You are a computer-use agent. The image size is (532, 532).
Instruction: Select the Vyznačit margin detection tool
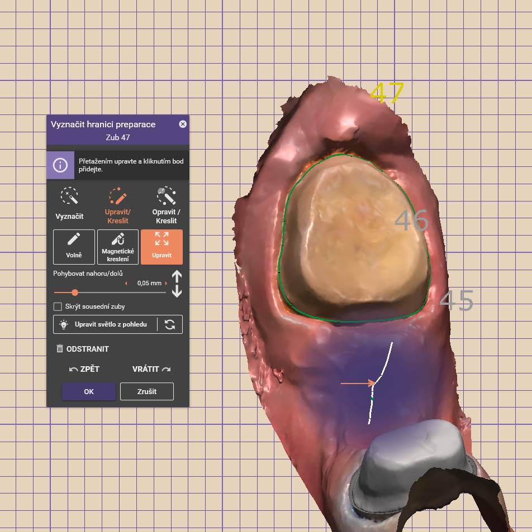coord(69,204)
